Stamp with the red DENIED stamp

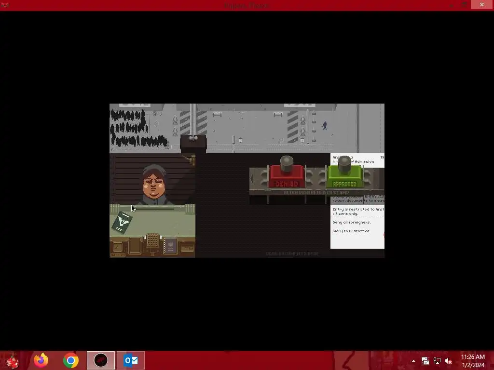coord(287,173)
